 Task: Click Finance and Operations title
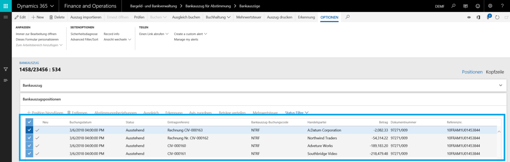pos(91,6)
